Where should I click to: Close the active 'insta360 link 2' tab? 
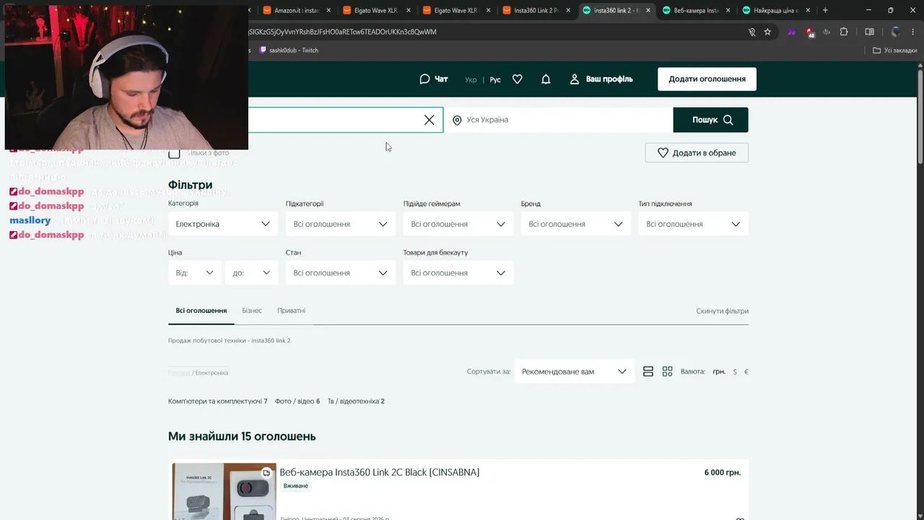[648, 10]
